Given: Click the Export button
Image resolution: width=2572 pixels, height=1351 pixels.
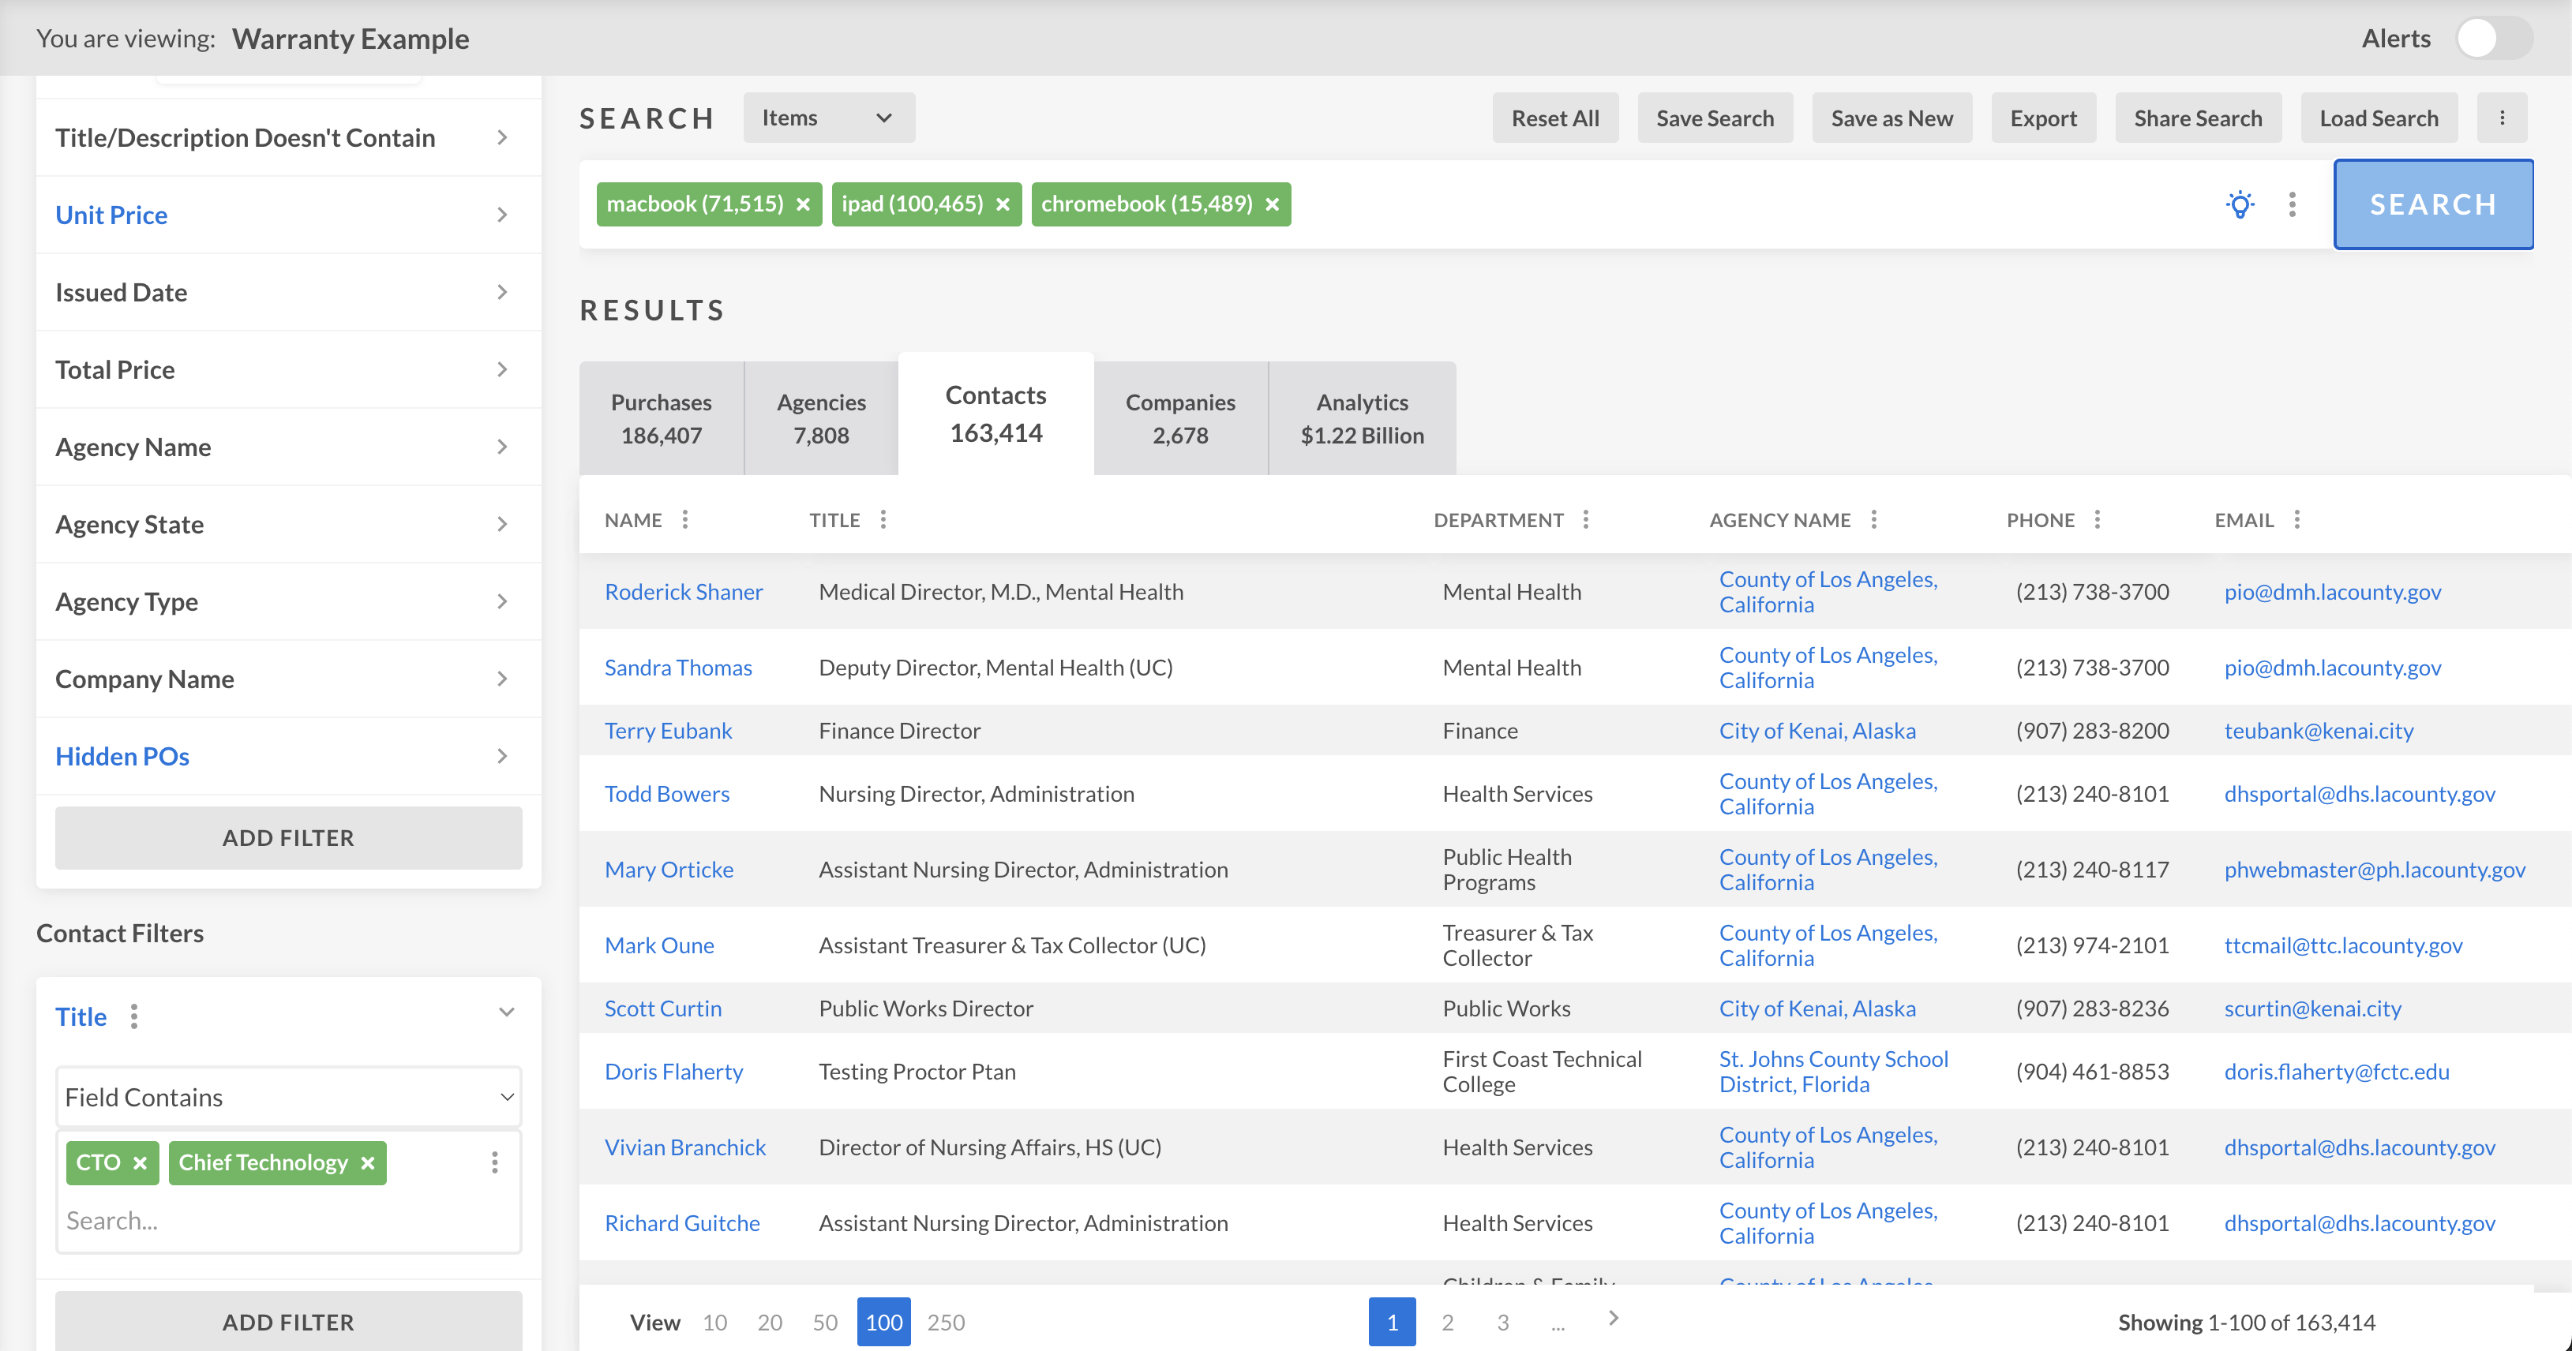Looking at the screenshot, I should [x=2043, y=118].
